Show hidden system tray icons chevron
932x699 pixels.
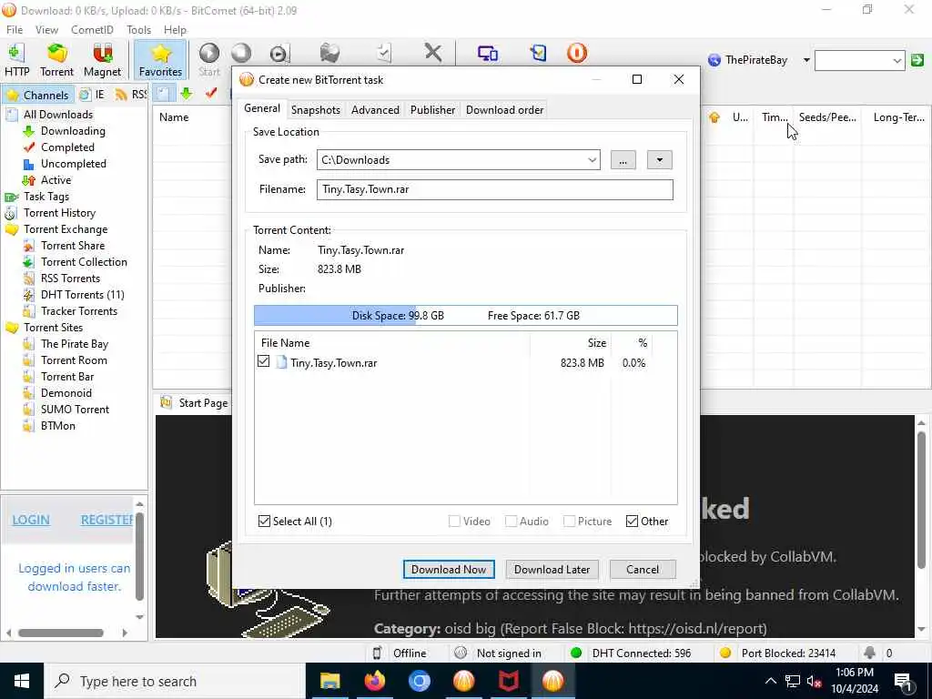click(x=770, y=682)
